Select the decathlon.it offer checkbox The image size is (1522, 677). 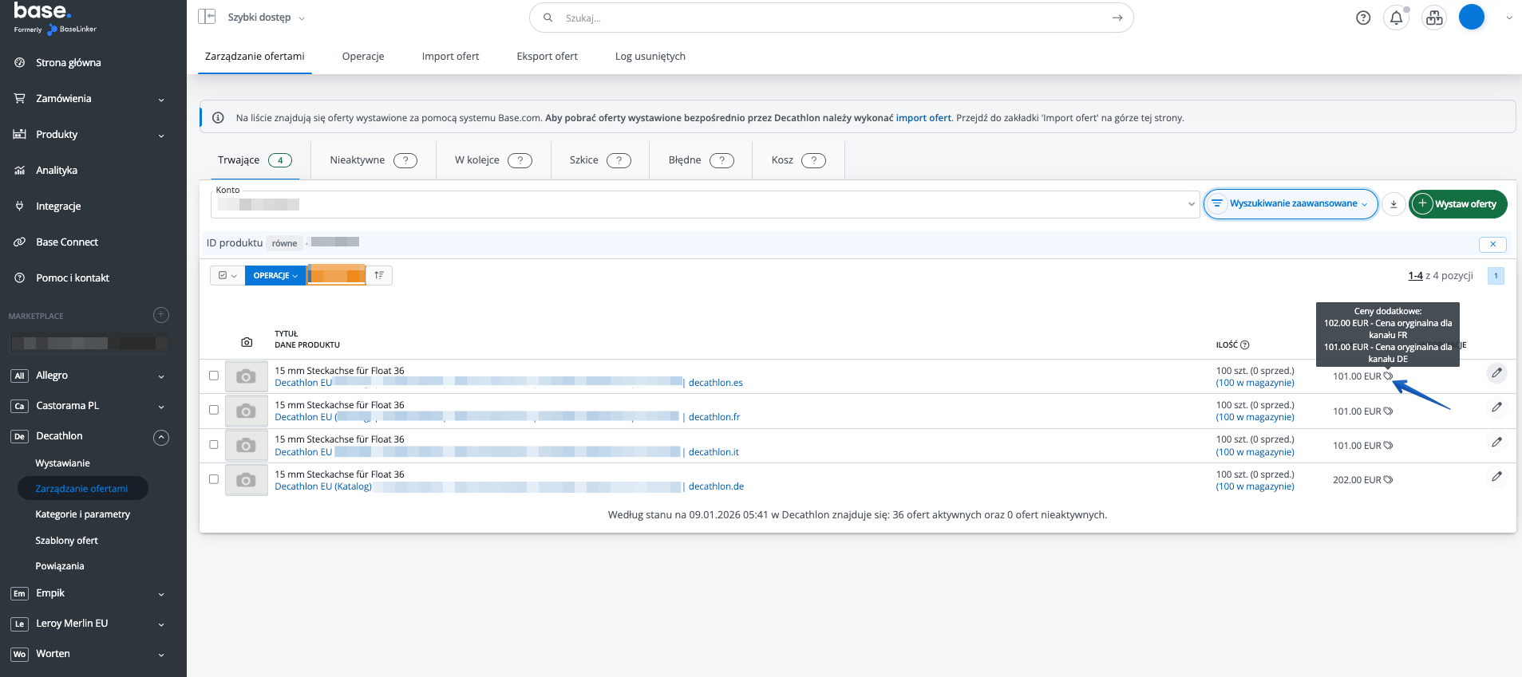[214, 445]
